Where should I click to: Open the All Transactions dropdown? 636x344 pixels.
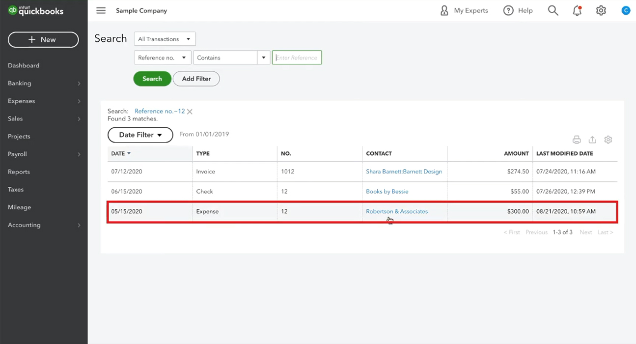[165, 39]
